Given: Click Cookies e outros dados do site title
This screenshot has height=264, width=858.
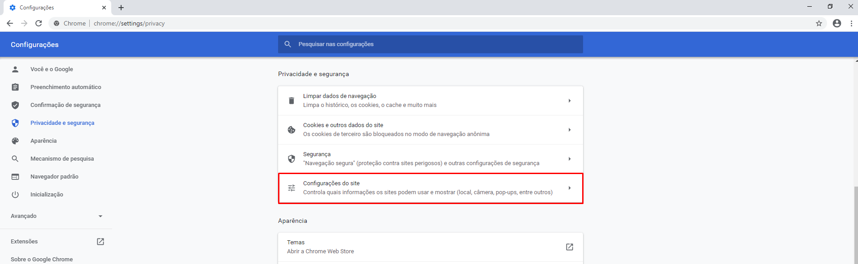Looking at the screenshot, I should pos(343,125).
